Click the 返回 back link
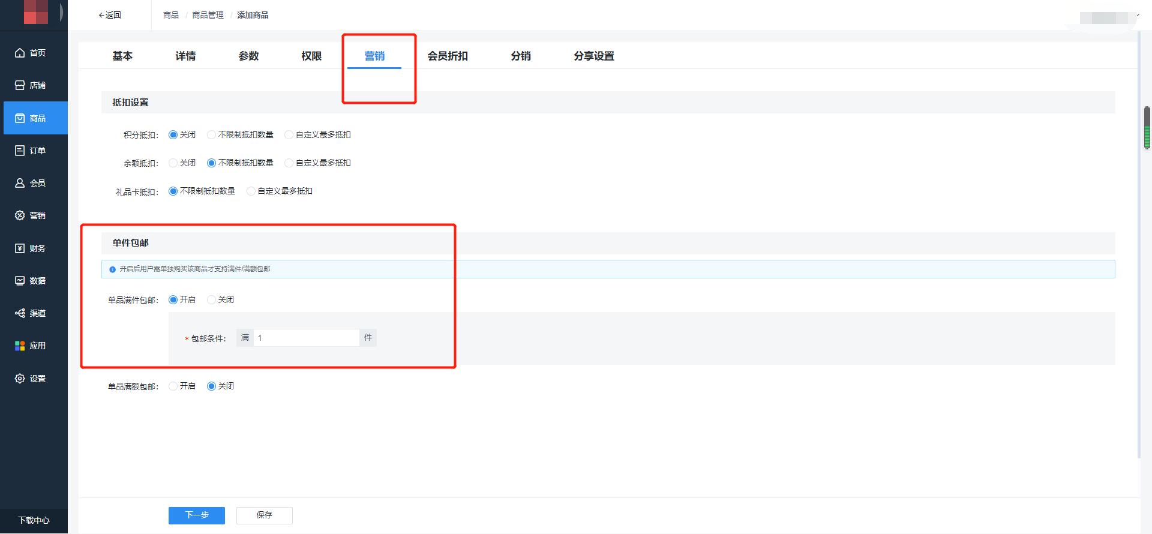 tap(110, 15)
